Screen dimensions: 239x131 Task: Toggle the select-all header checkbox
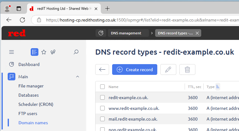(102, 87)
